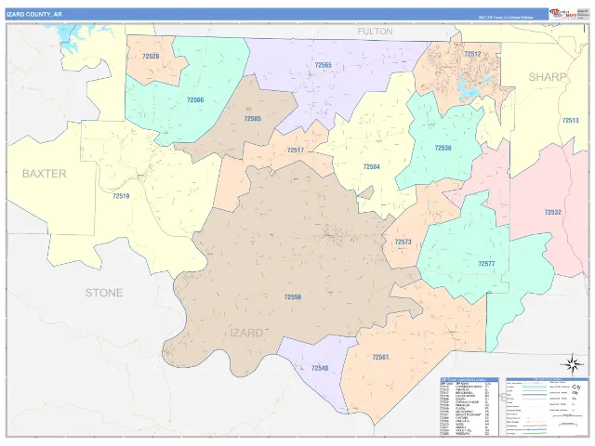Click the map legend box
Viewport: 595px width, 446px height.
coord(547,407)
